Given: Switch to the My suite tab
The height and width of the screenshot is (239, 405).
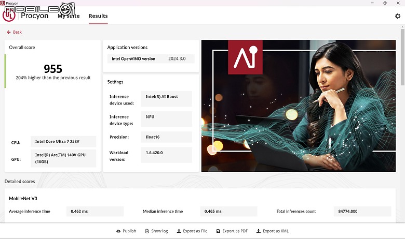Looking at the screenshot, I should [x=69, y=16].
